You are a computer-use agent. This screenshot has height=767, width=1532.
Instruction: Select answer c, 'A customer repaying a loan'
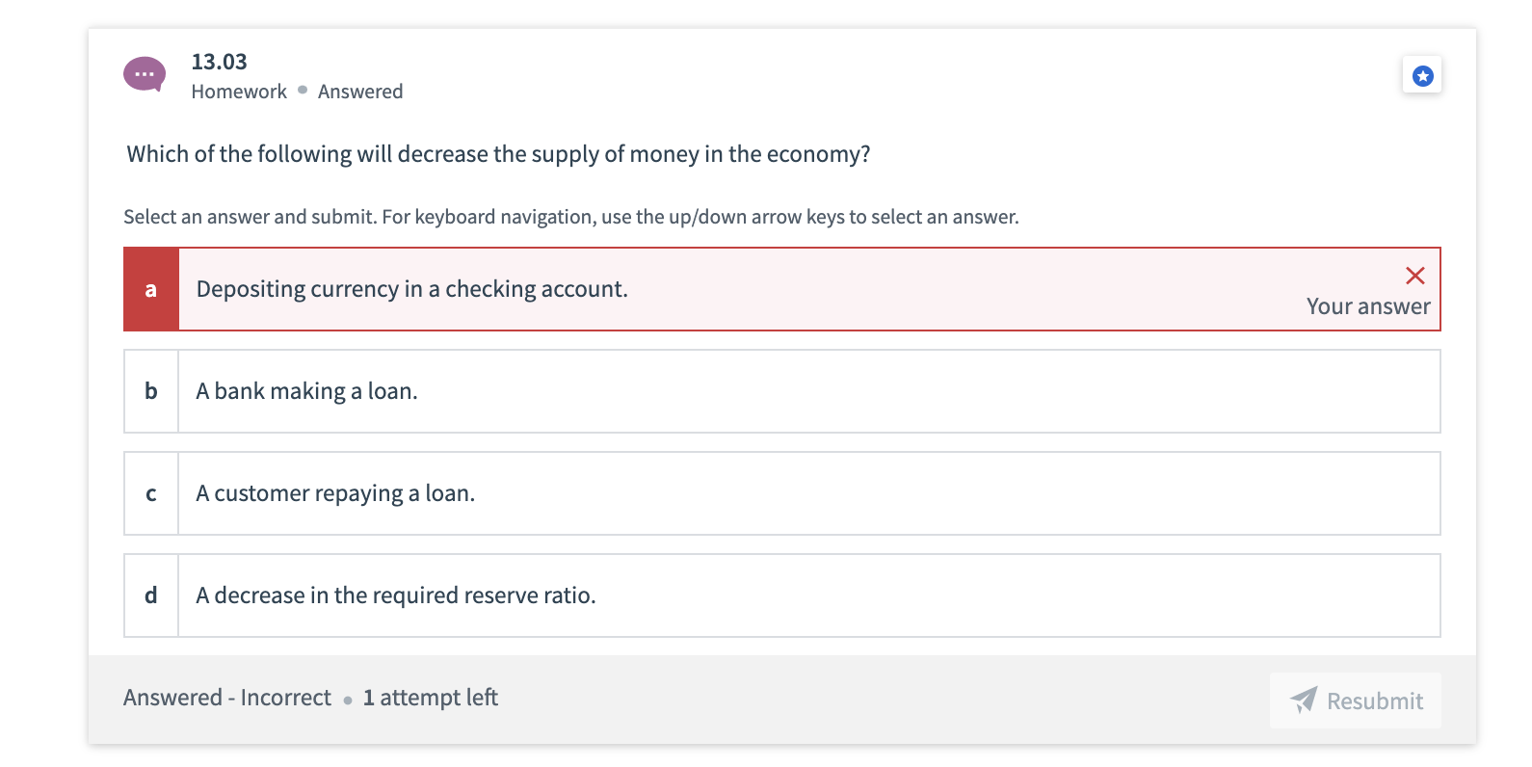coord(674,493)
